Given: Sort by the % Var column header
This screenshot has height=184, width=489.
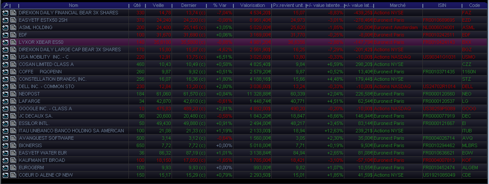Looking at the screenshot, I should point(220,6).
